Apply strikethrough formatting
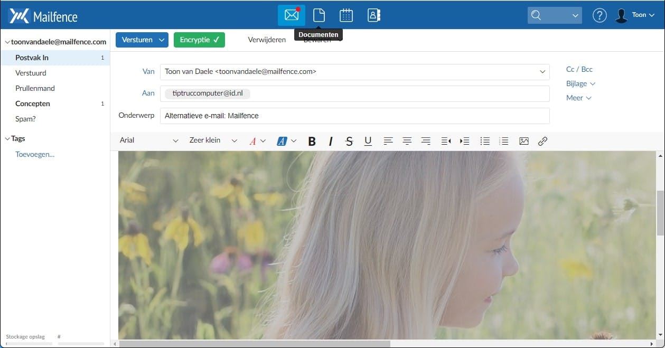 click(x=349, y=141)
